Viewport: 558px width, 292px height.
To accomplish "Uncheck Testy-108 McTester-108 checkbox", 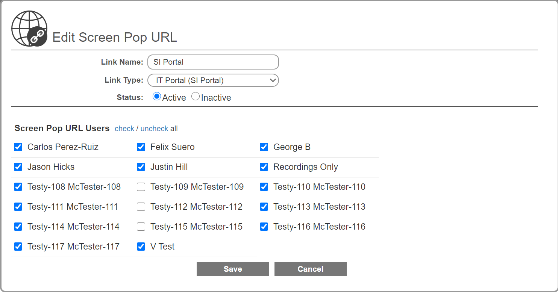I will [x=18, y=187].
